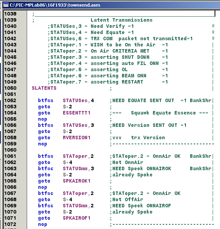220x229 pixels.
Task: Click 'Squawk Equate Essence' comment
Action: pos(163,113)
